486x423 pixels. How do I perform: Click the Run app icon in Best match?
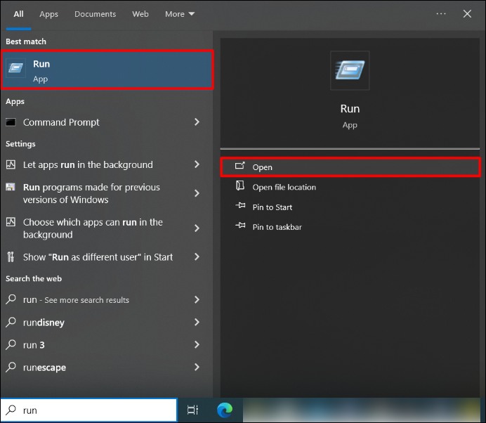(x=15, y=70)
